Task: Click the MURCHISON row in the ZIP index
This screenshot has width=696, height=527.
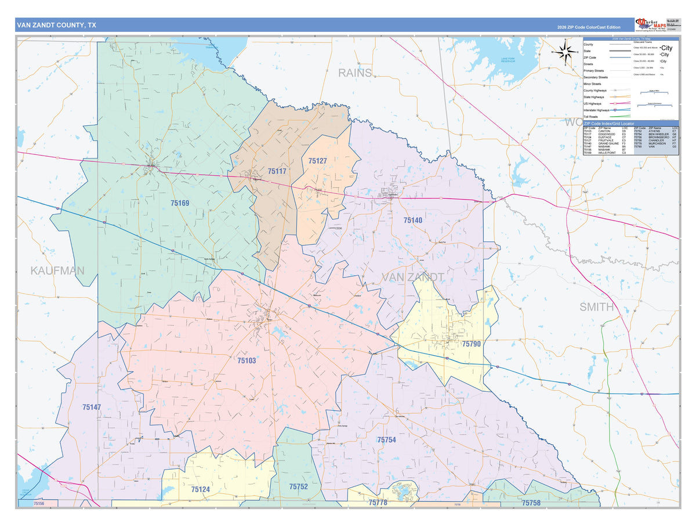Action: (655, 143)
